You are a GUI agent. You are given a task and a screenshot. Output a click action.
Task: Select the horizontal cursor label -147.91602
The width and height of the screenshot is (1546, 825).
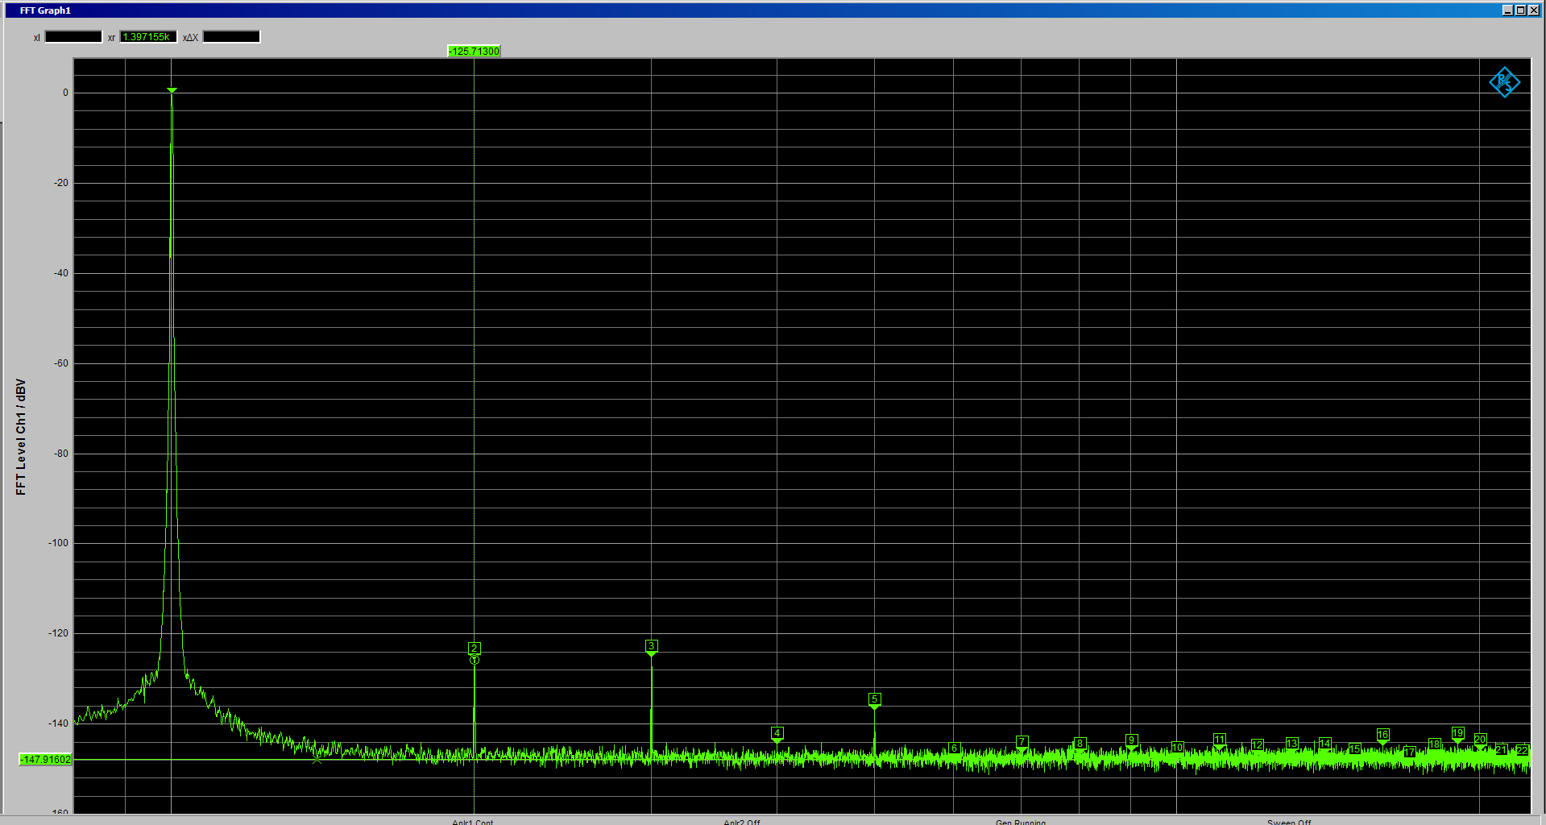[x=45, y=759]
